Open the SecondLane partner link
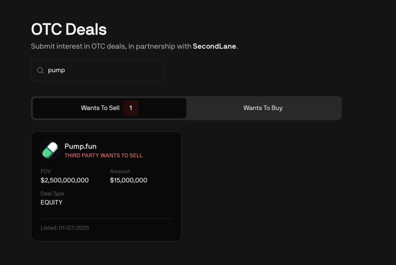The height and width of the screenshot is (265, 396). coord(214,46)
